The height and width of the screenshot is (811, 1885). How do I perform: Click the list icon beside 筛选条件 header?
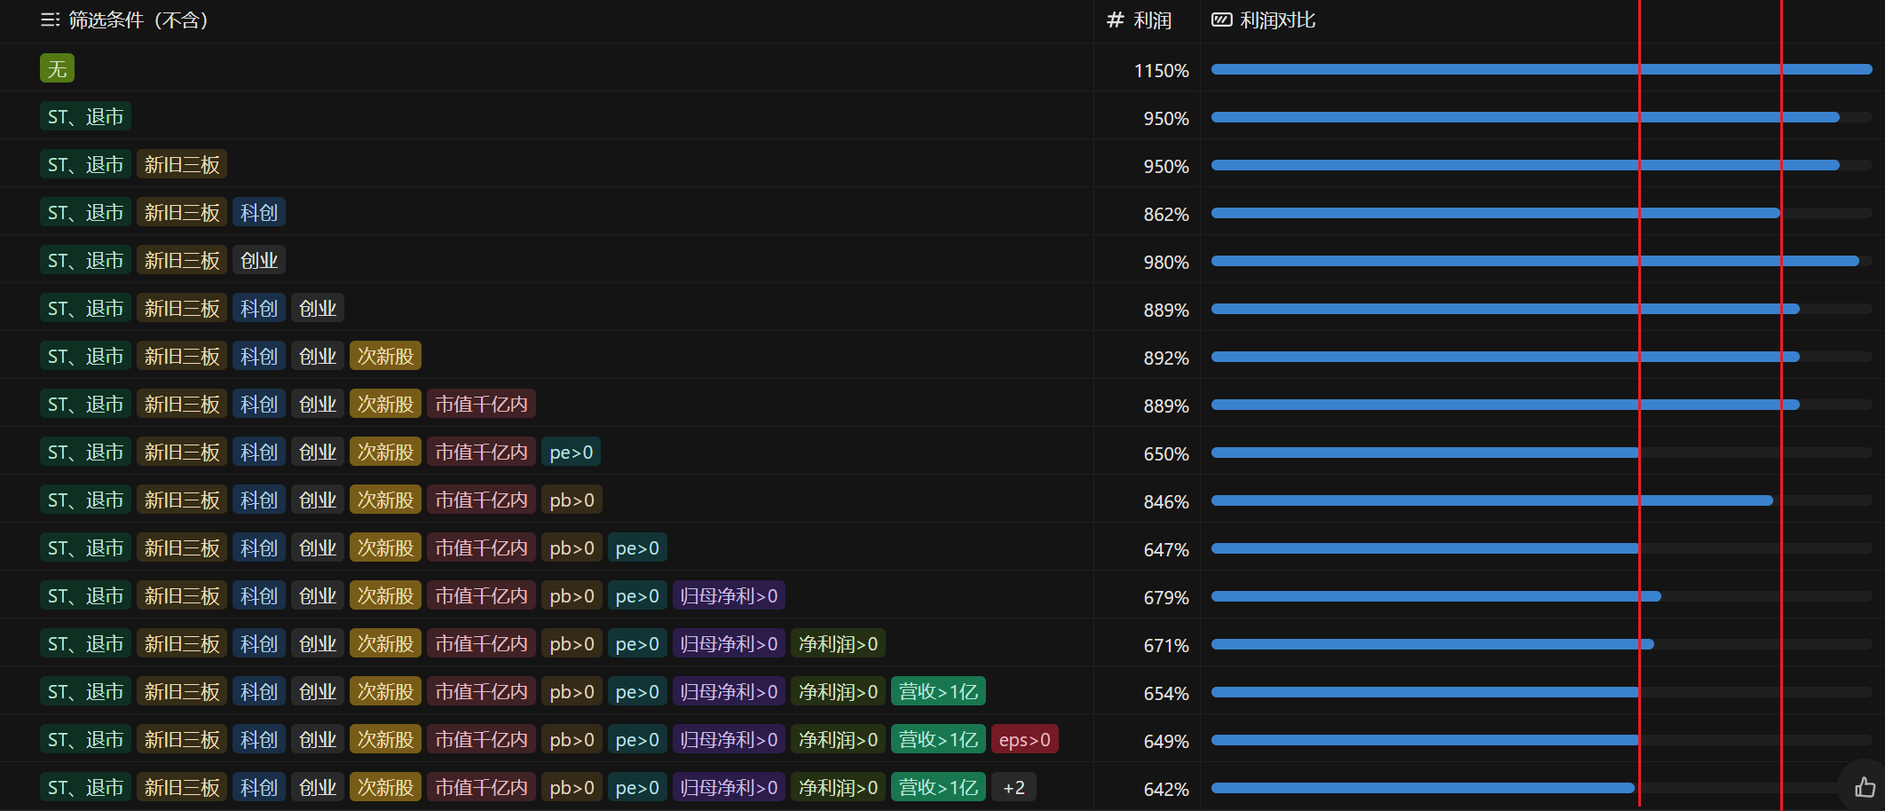coord(50,20)
